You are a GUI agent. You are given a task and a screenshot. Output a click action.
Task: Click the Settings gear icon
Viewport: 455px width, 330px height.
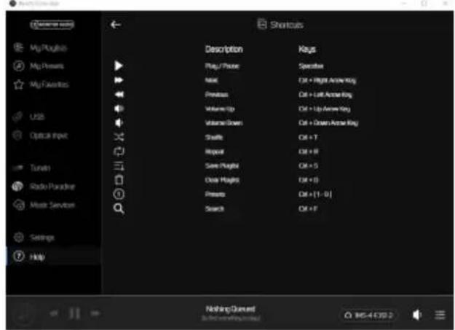(x=19, y=237)
